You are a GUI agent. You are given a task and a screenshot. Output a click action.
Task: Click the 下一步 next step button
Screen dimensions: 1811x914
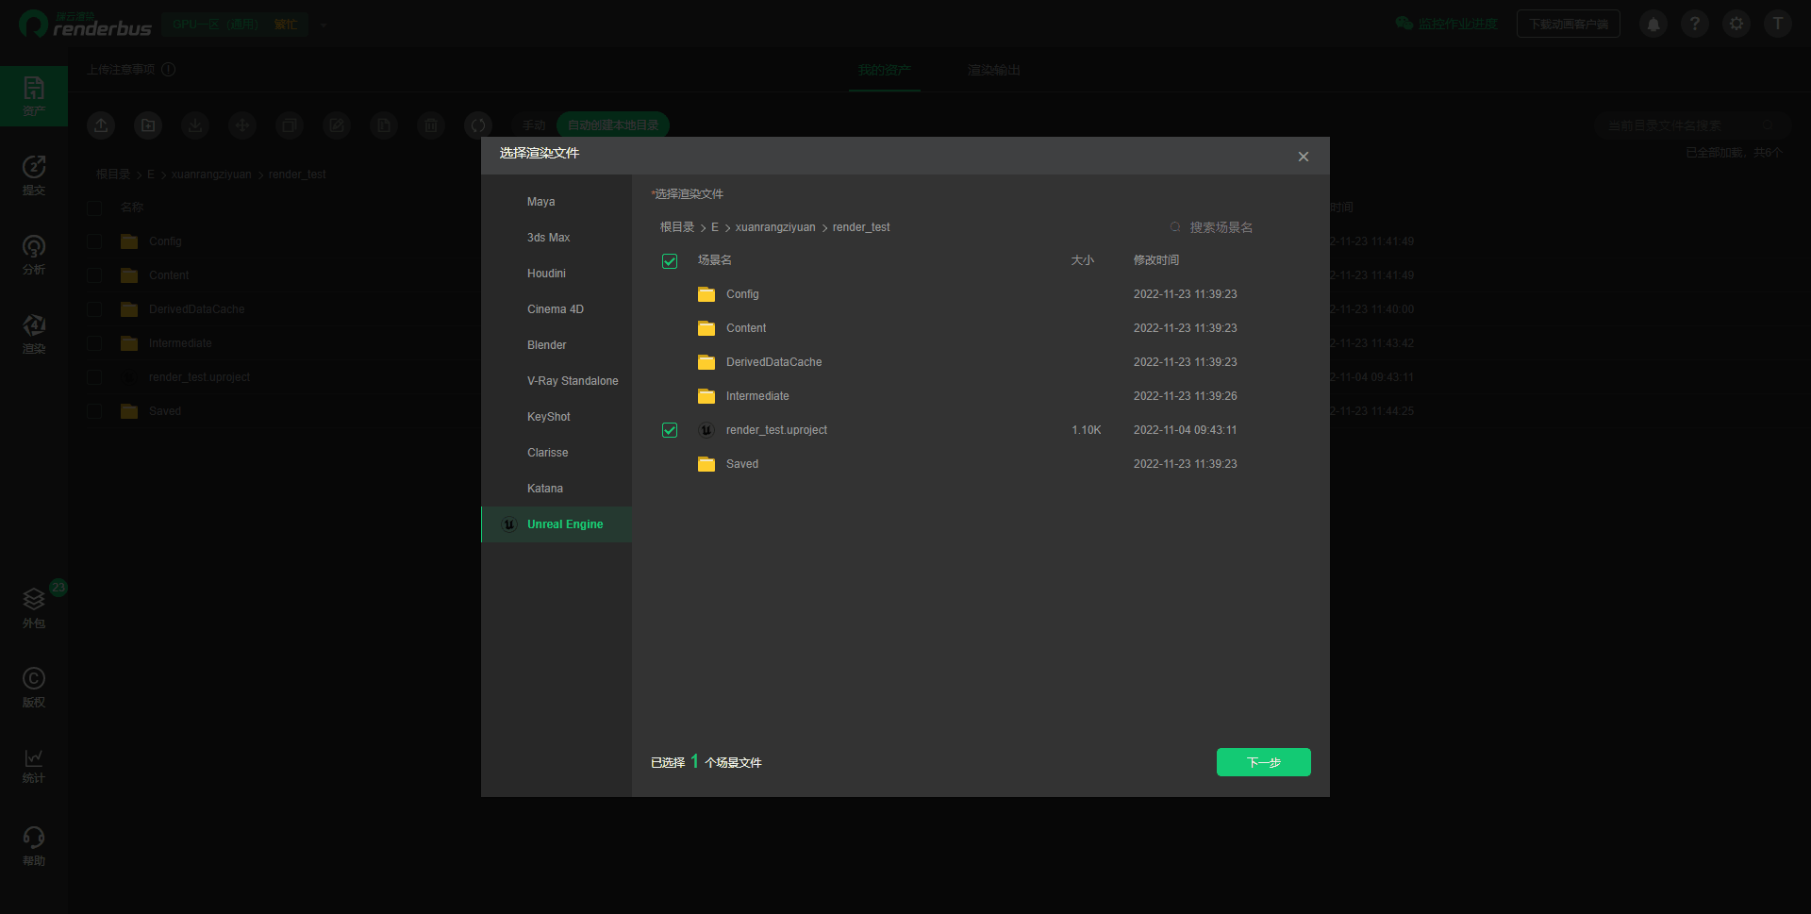click(x=1263, y=761)
